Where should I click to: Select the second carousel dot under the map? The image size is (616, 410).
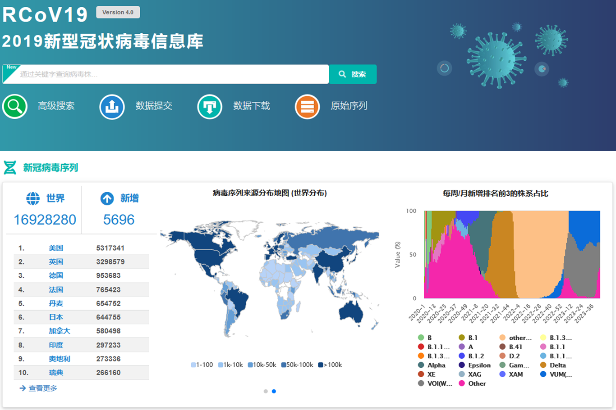[x=274, y=391]
